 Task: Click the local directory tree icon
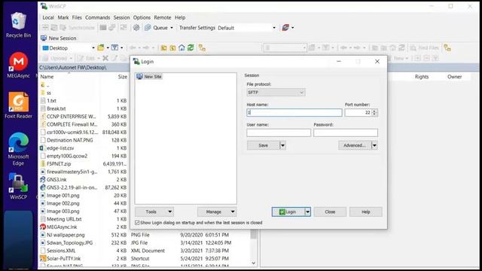202,48
